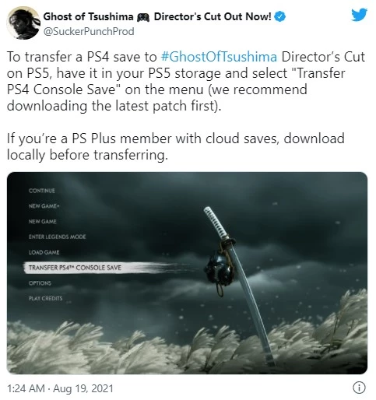Open the 1:24 AM Aug 19, 2021 timestamp
Screen dimensions: 376x400
click(x=60, y=388)
